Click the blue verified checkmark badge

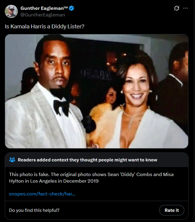(x=71, y=8)
